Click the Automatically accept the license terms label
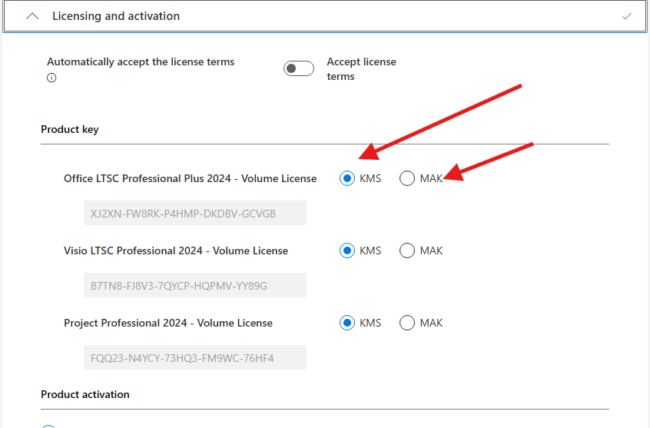 [x=141, y=61]
